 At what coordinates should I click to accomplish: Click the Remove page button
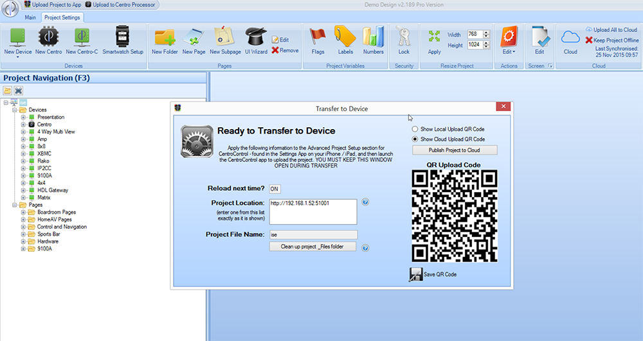(x=285, y=50)
